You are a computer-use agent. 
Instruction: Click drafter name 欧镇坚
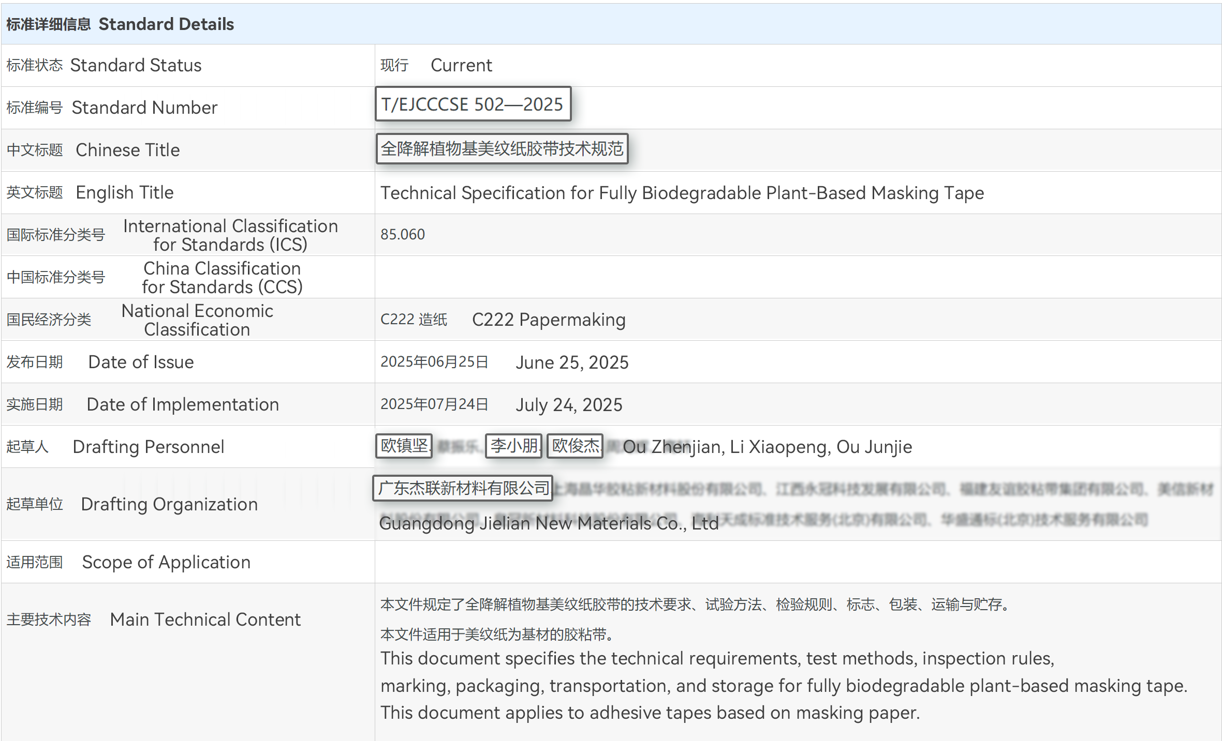tap(404, 446)
